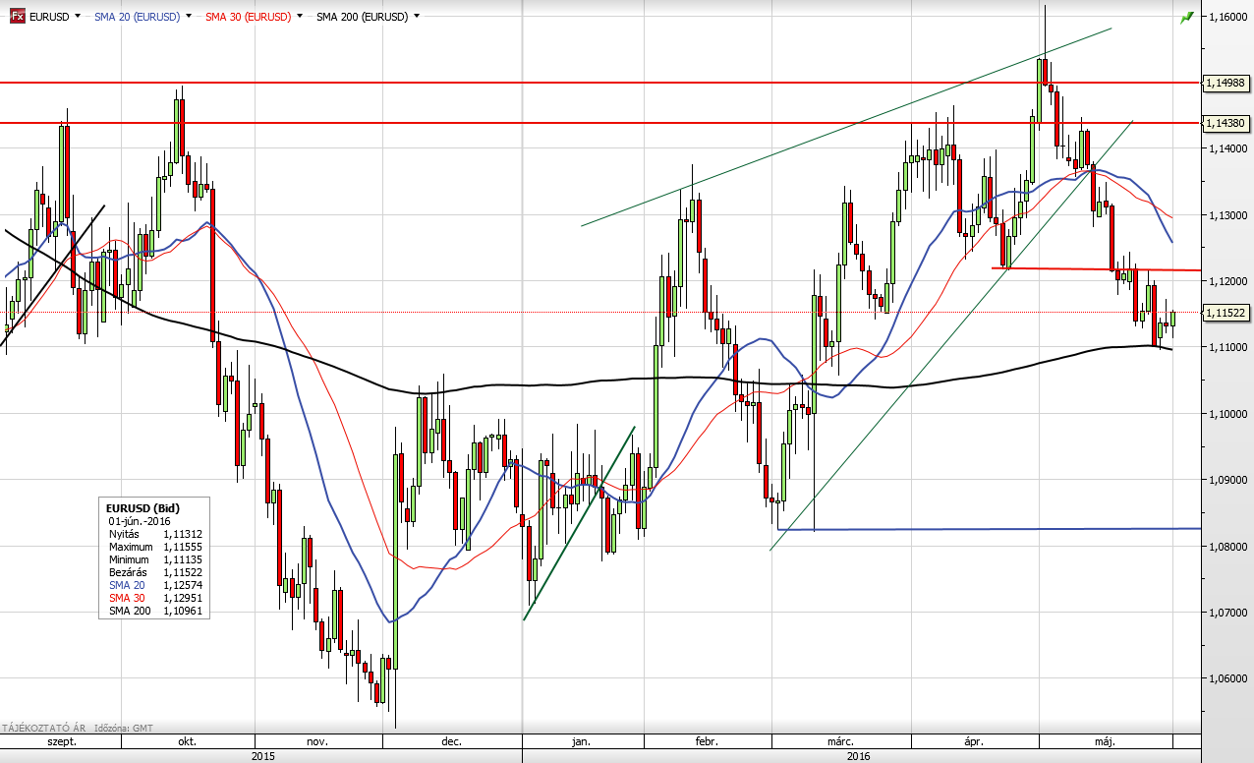
Task: Click the green arrow icon at top right
Action: pos(1186,17)
